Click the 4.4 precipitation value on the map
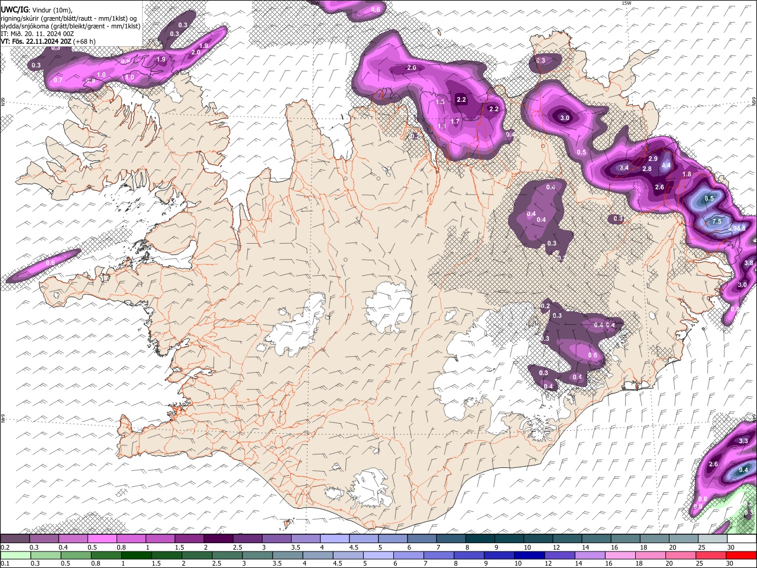The image size is (757, 568). 666,165
